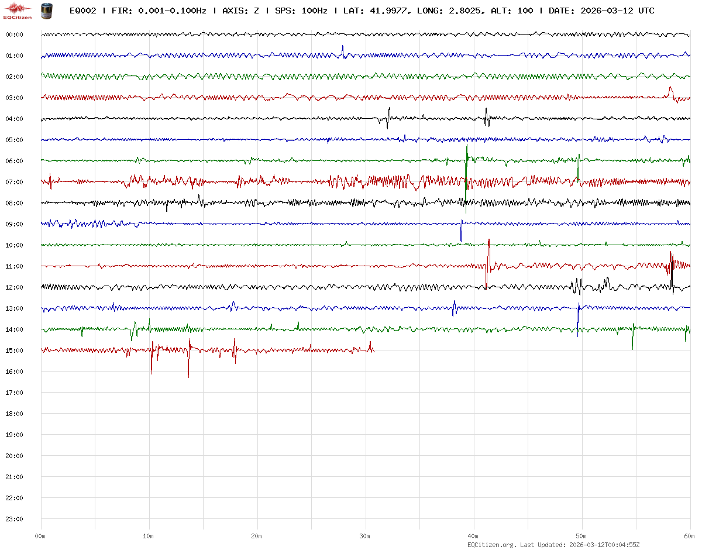Click the 60m time axis label
The width and height of the screenshot is (702, 550).
click(x=689, y=536)
